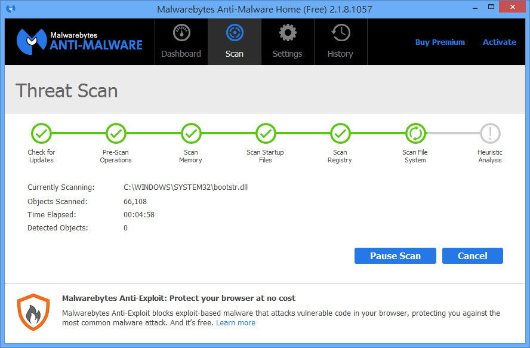This screenshot has height=348, width=530.
Task: Click the Heuristic Analysis step label
Action: click(x=490, y=156)
